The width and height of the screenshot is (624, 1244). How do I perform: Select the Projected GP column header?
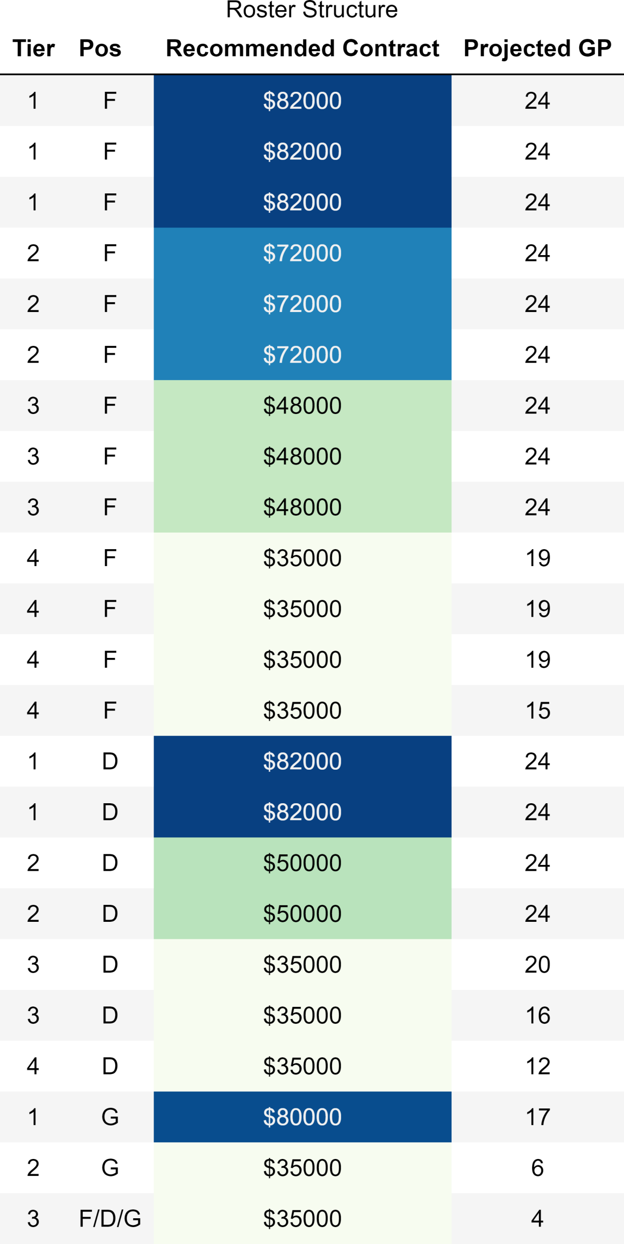point(537,49)
